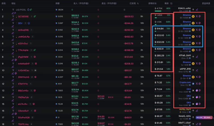This screenshot has height=126, width=214.
Task: Click the OKX logo icon in $71.04 row
Action: 193,91
